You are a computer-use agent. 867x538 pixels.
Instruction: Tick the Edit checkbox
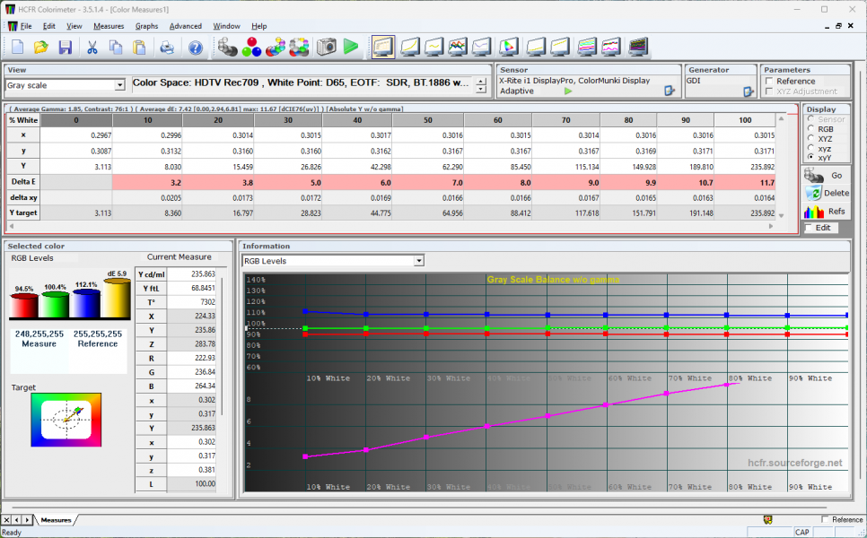click(x=810, y=228)
